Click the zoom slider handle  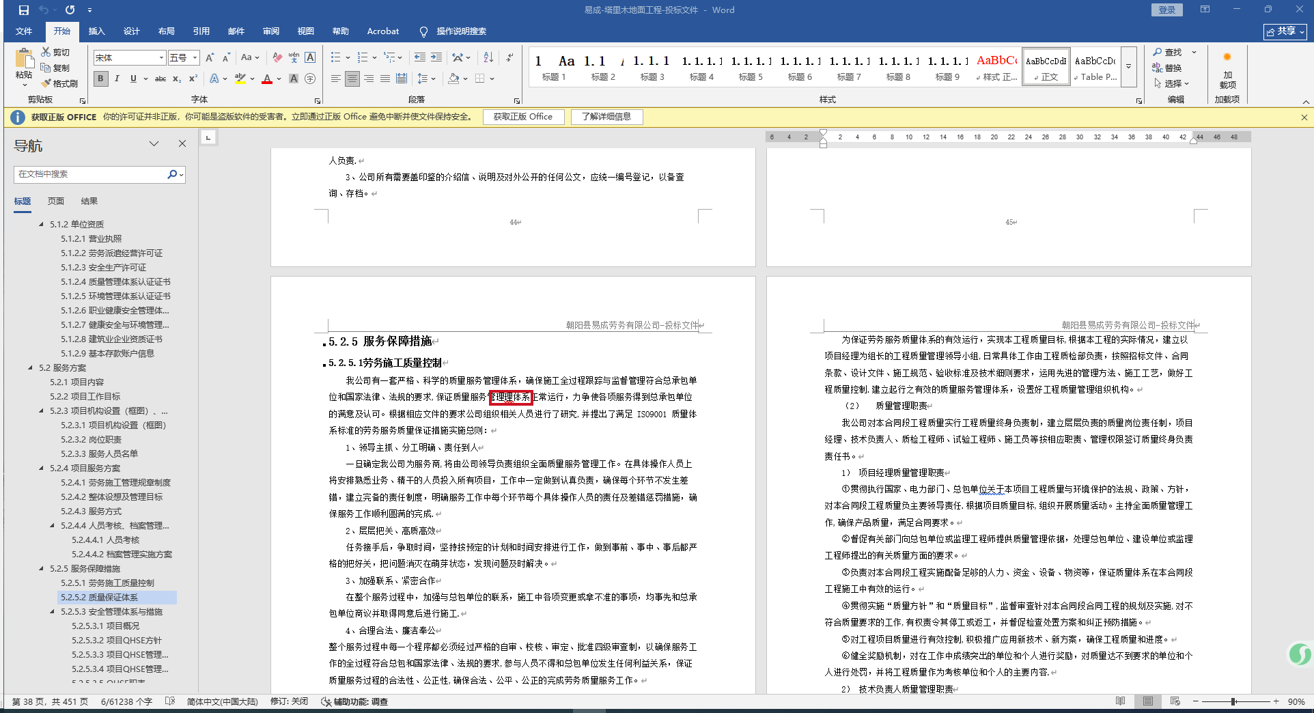point(1233,701)
